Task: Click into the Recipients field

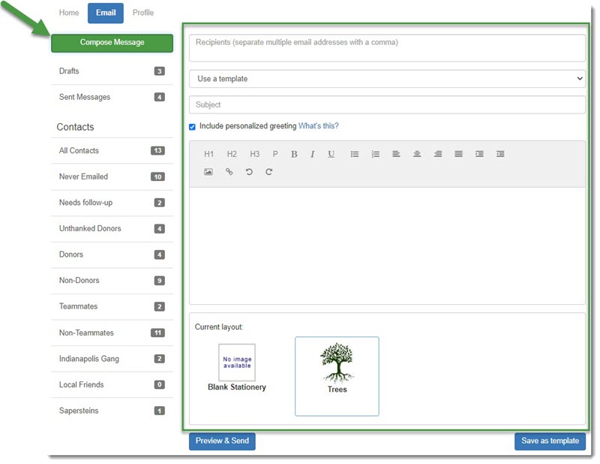Action: pos(387,48)
